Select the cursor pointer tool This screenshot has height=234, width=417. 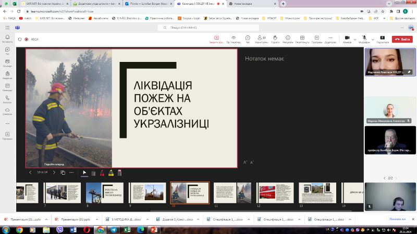pyautogui.click(x=84, y=173)
